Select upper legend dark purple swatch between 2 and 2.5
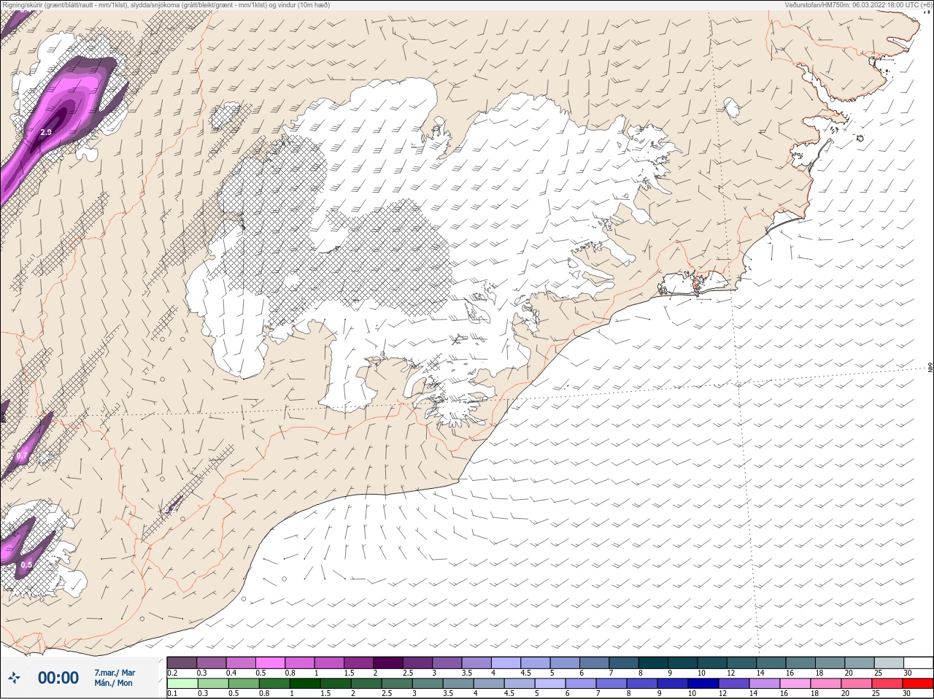The width and height of the screenshot is (934, 699). [388, 663]
